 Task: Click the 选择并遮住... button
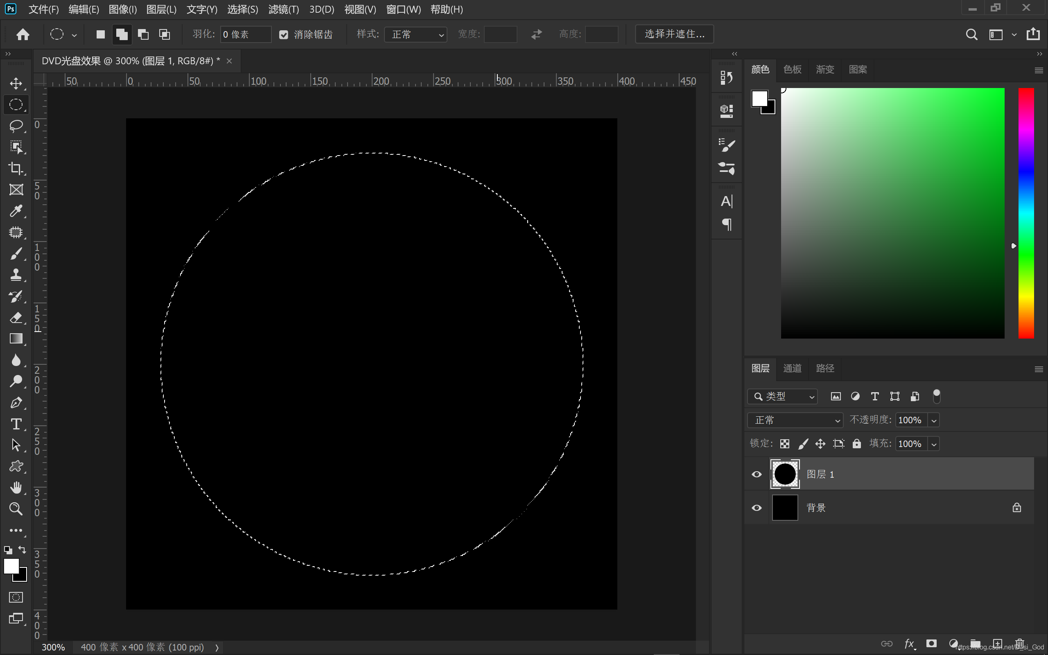point(674,34)
